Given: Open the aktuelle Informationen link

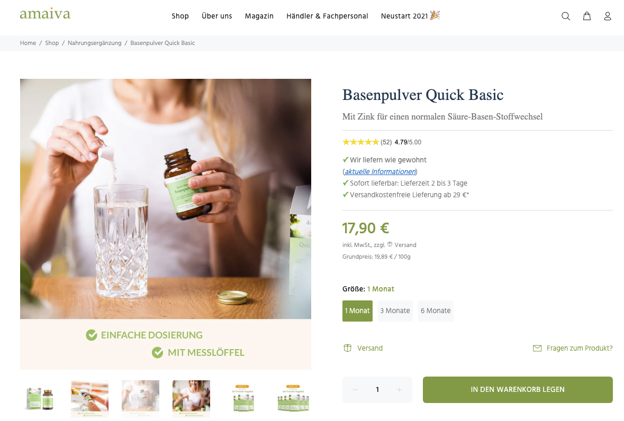Looking at the screenshot, I should 380,171.
